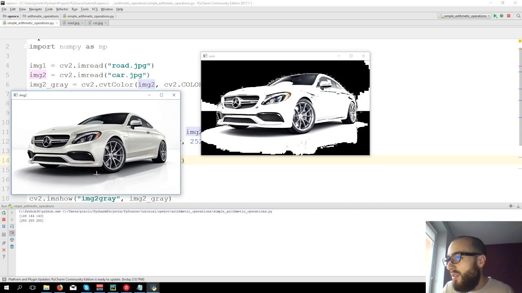522x293 pixels.
Task: Toggle scroll to end in console
Action: pyautogui.click(x=12, y=233)
